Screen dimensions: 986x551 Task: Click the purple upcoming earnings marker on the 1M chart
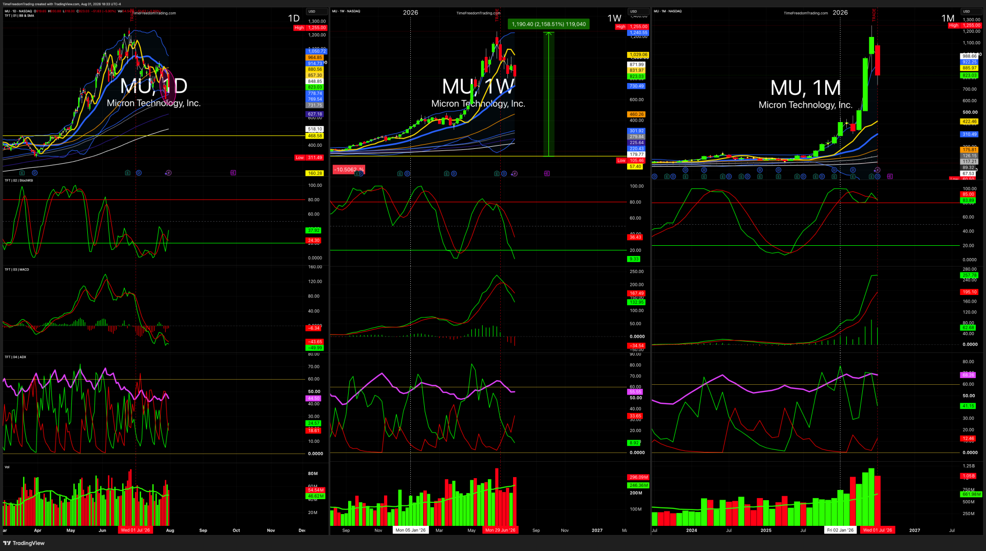(x=889, y=176)
